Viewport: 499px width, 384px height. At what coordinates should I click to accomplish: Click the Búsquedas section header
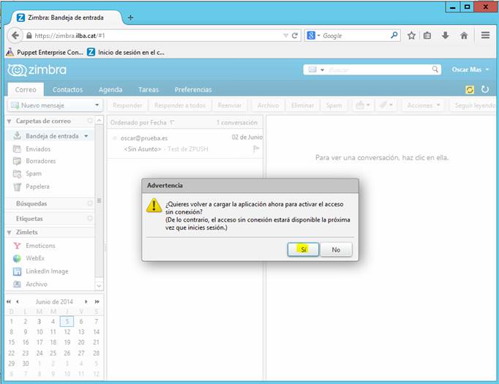pyautogui.click(x=31, y=203)
